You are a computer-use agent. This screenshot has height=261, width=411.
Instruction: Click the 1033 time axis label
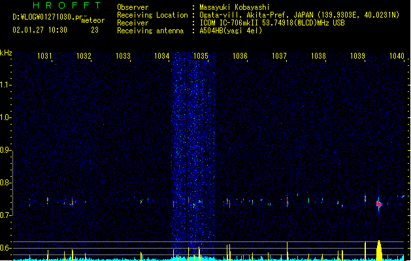click(123, 55)
